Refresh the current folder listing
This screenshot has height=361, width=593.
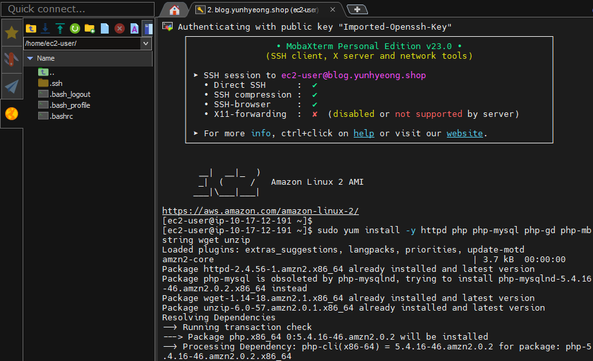pos(75,28)
